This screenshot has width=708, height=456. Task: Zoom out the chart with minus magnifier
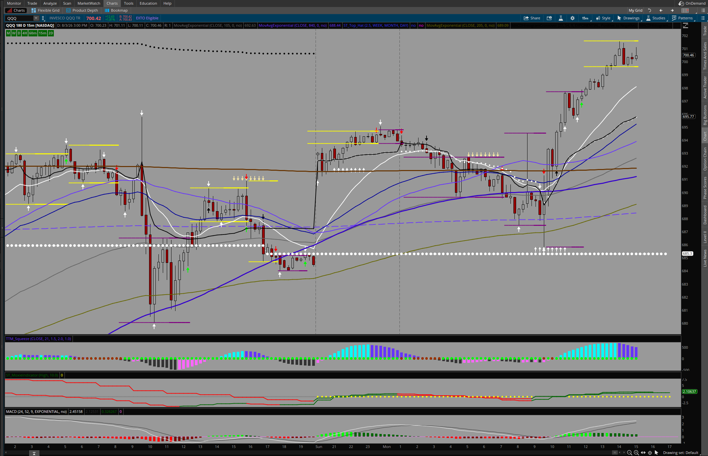point(629,453)
